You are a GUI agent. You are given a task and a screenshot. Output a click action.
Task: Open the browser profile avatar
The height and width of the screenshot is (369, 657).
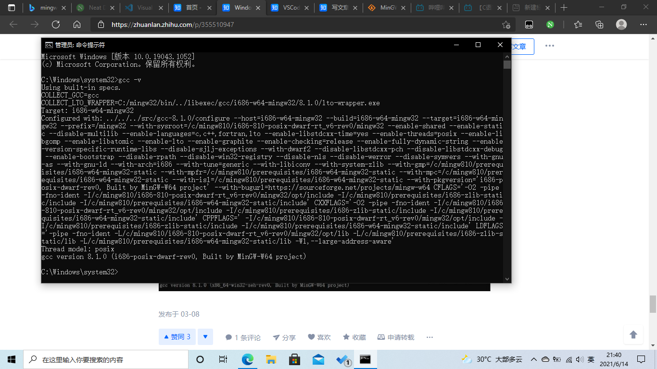pyautogui.click(x=621, y=24)
